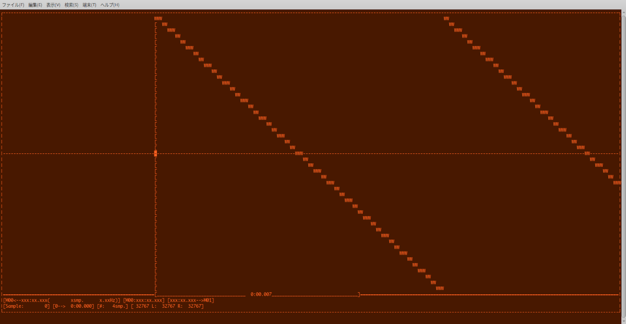
Task: Open the ヘルプ(H) menu
Action: click(x=110, y=5)
